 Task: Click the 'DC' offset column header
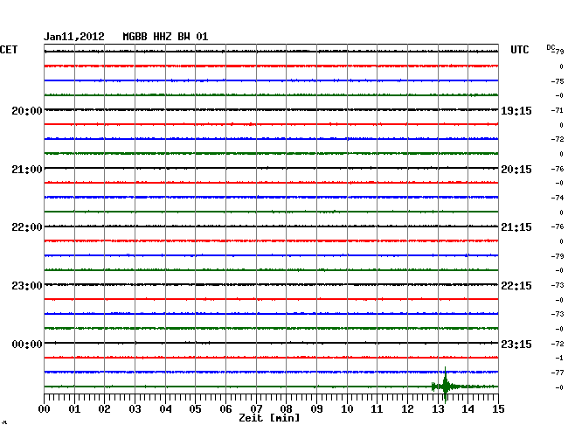pos(551,47)
